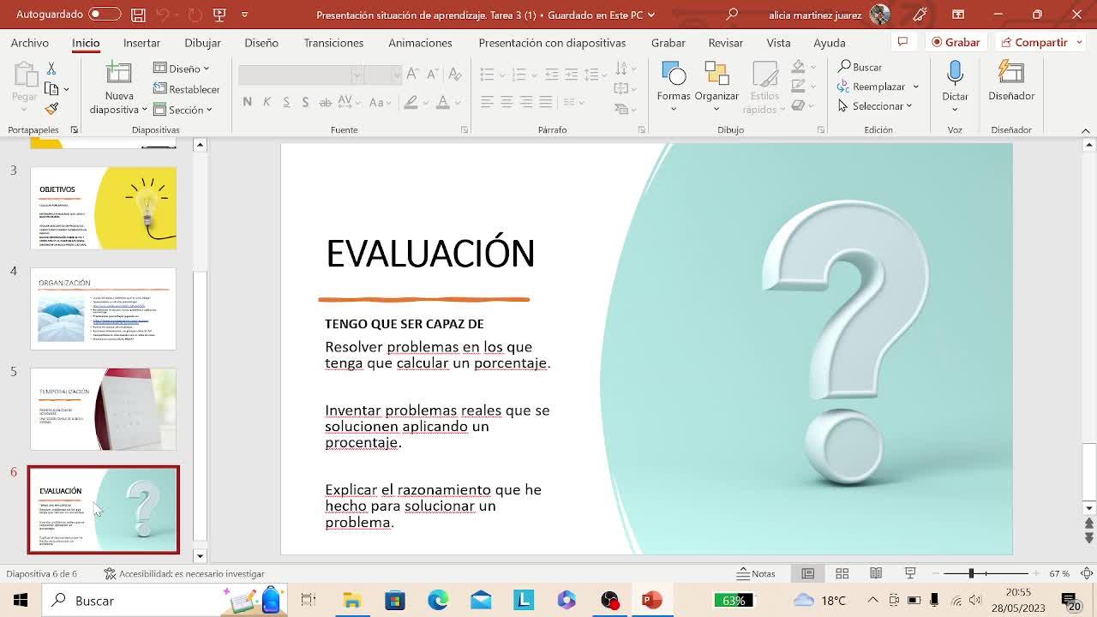Start slideshow from status bar icon
Viewport: 1097px width, 617px height.
[x=910, y=573]
